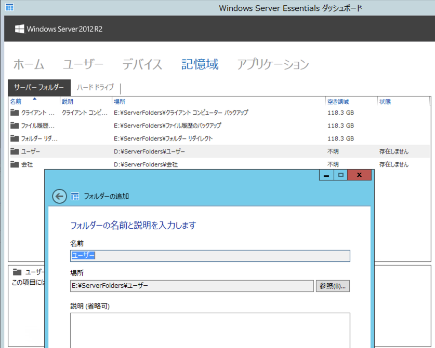
Task: Click the Windows Server 2012 R2 logo
Action: pos(59,29)
